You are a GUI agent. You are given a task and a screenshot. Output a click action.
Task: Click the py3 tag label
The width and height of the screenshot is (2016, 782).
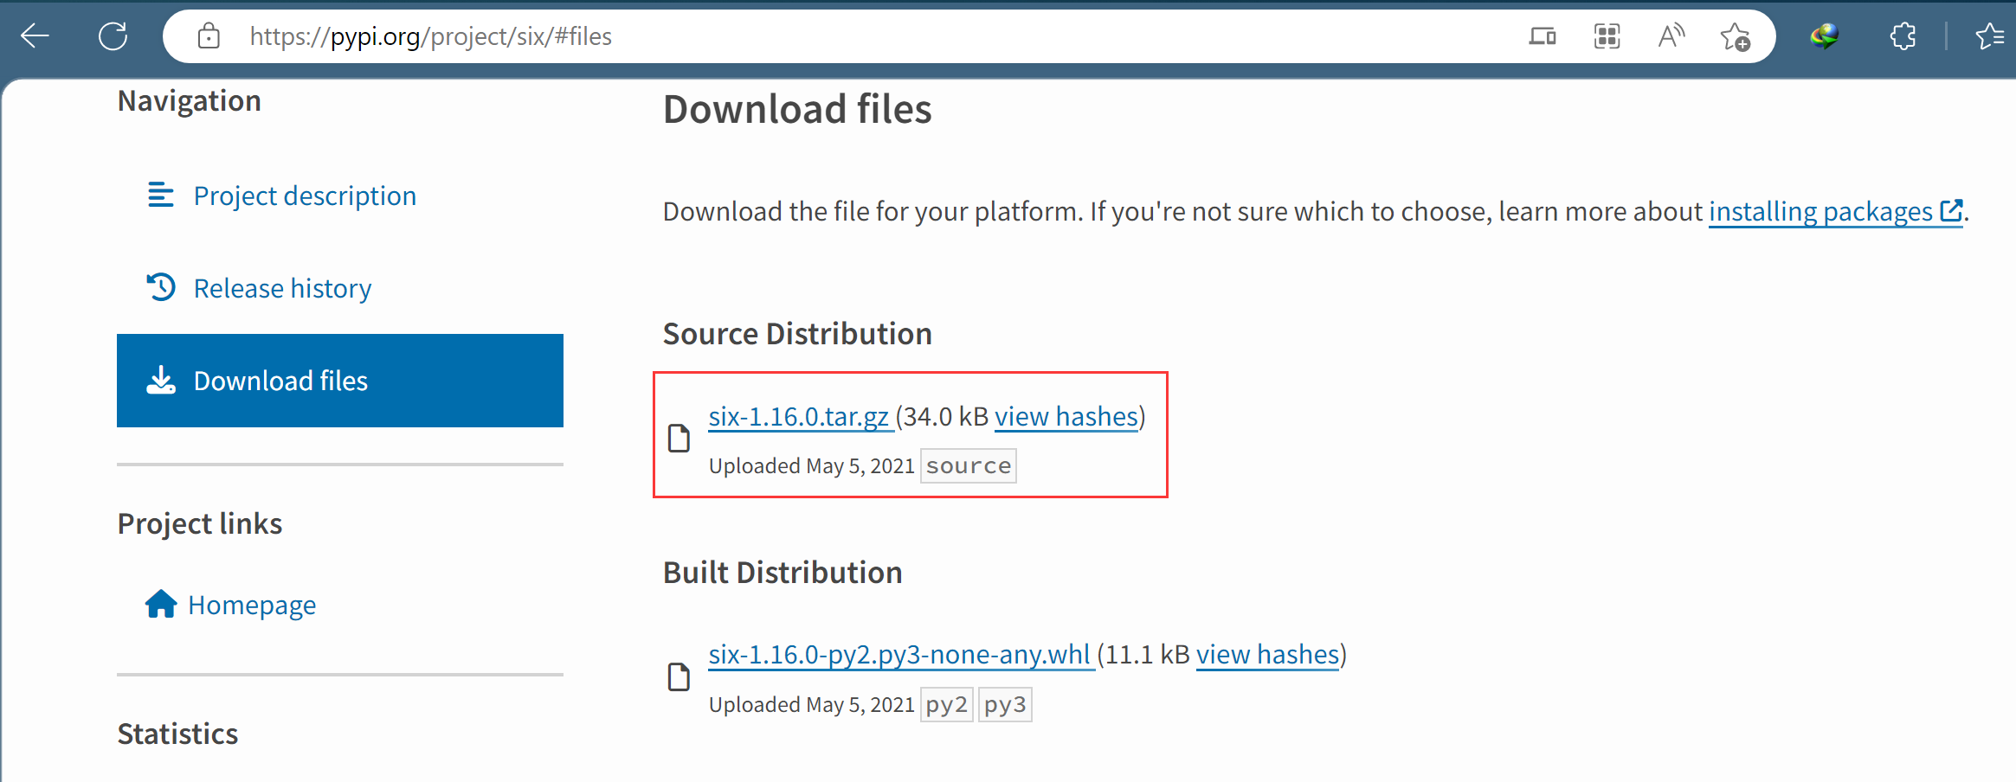(1005, 704)
